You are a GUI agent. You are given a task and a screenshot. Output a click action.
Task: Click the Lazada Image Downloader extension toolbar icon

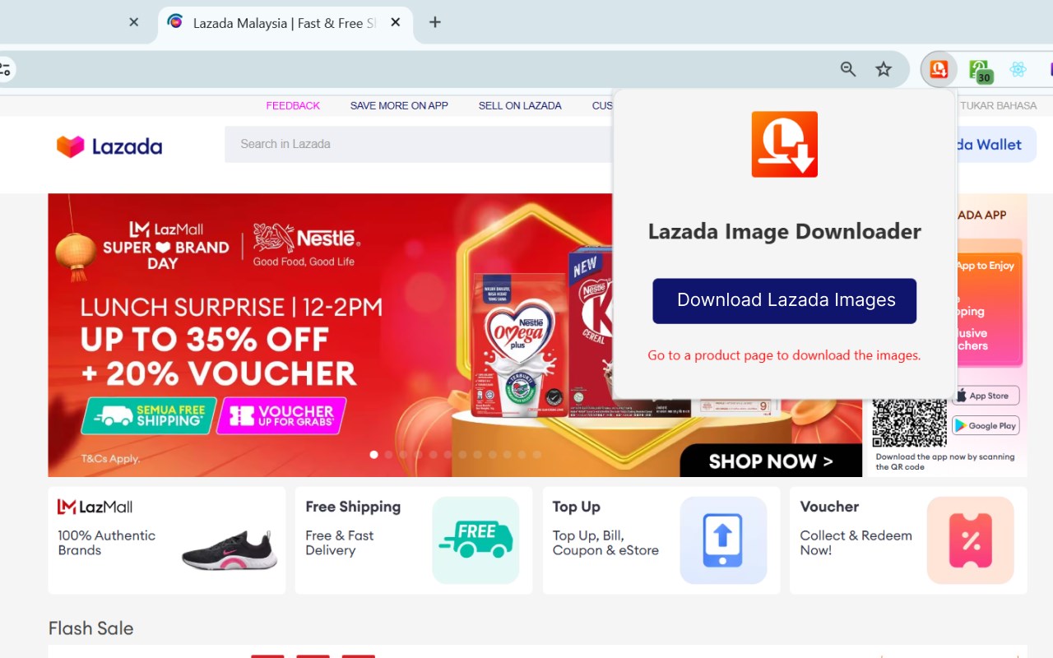939,69
